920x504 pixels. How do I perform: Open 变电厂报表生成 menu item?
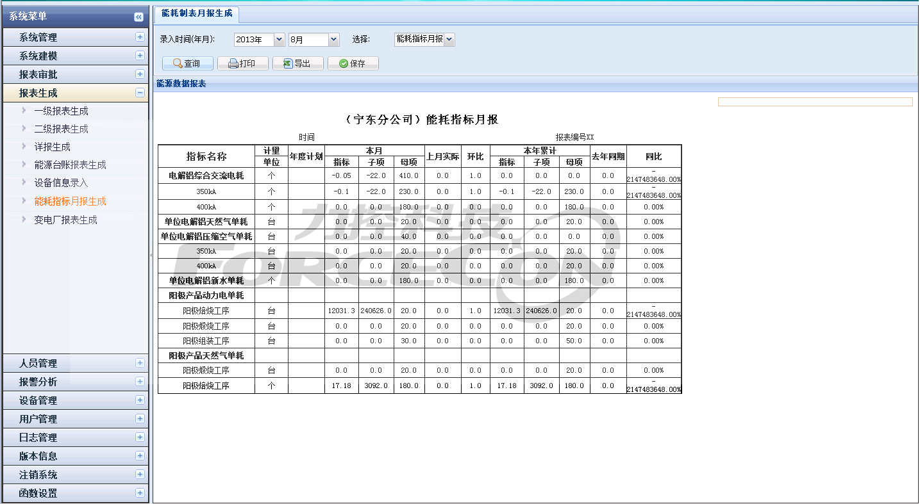click(x=65, y=220)
